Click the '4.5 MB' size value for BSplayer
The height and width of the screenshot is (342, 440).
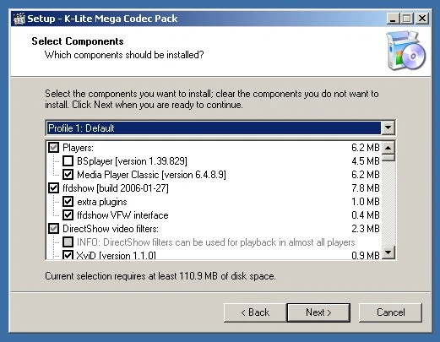pyautogui.click(x=366, y=161)
